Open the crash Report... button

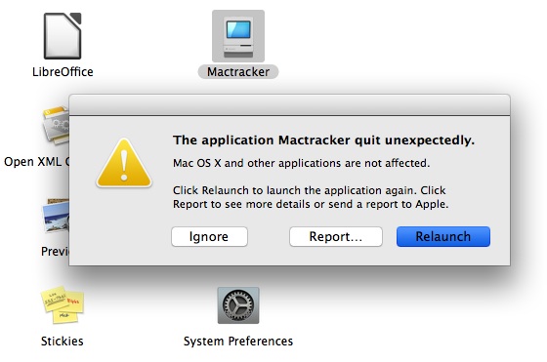tap(336, 236)
